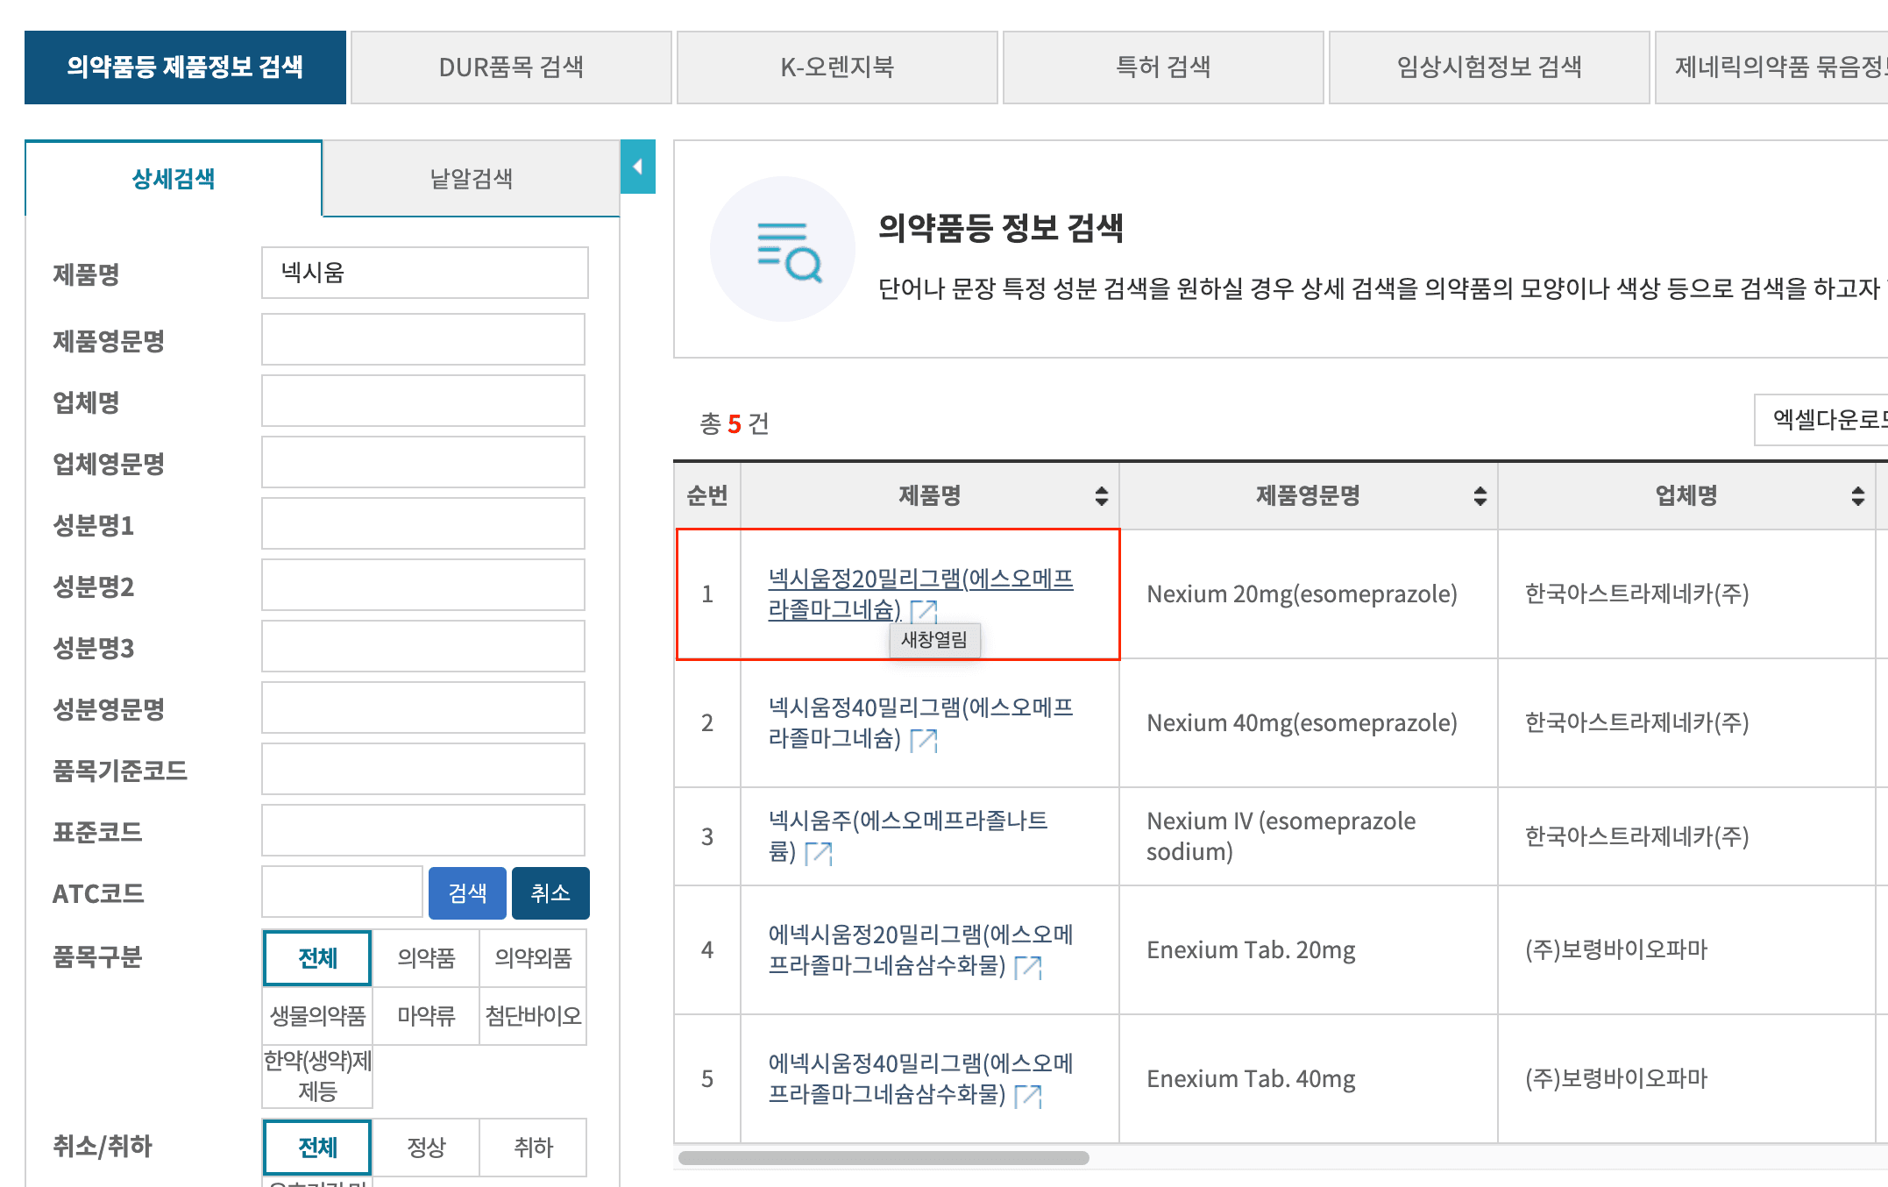Focus 성분명1 input field

click(423, 523)
